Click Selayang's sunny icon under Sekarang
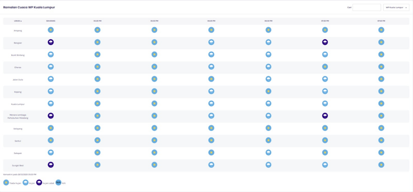Image resolution: width=413 pixels, height=192 pixels. pos(51,128)
